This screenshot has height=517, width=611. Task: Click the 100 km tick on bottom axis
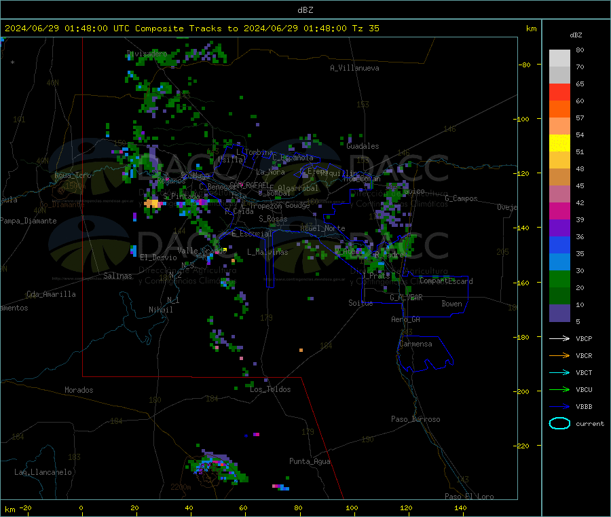[352, 507]
